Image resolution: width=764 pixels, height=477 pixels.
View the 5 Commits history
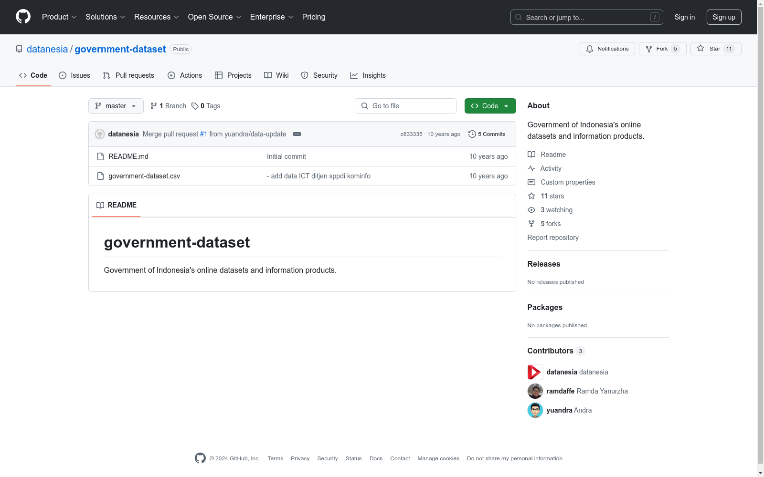[487, 134]
